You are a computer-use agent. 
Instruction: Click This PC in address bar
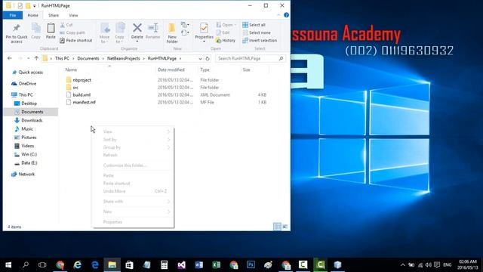point(62,58)
